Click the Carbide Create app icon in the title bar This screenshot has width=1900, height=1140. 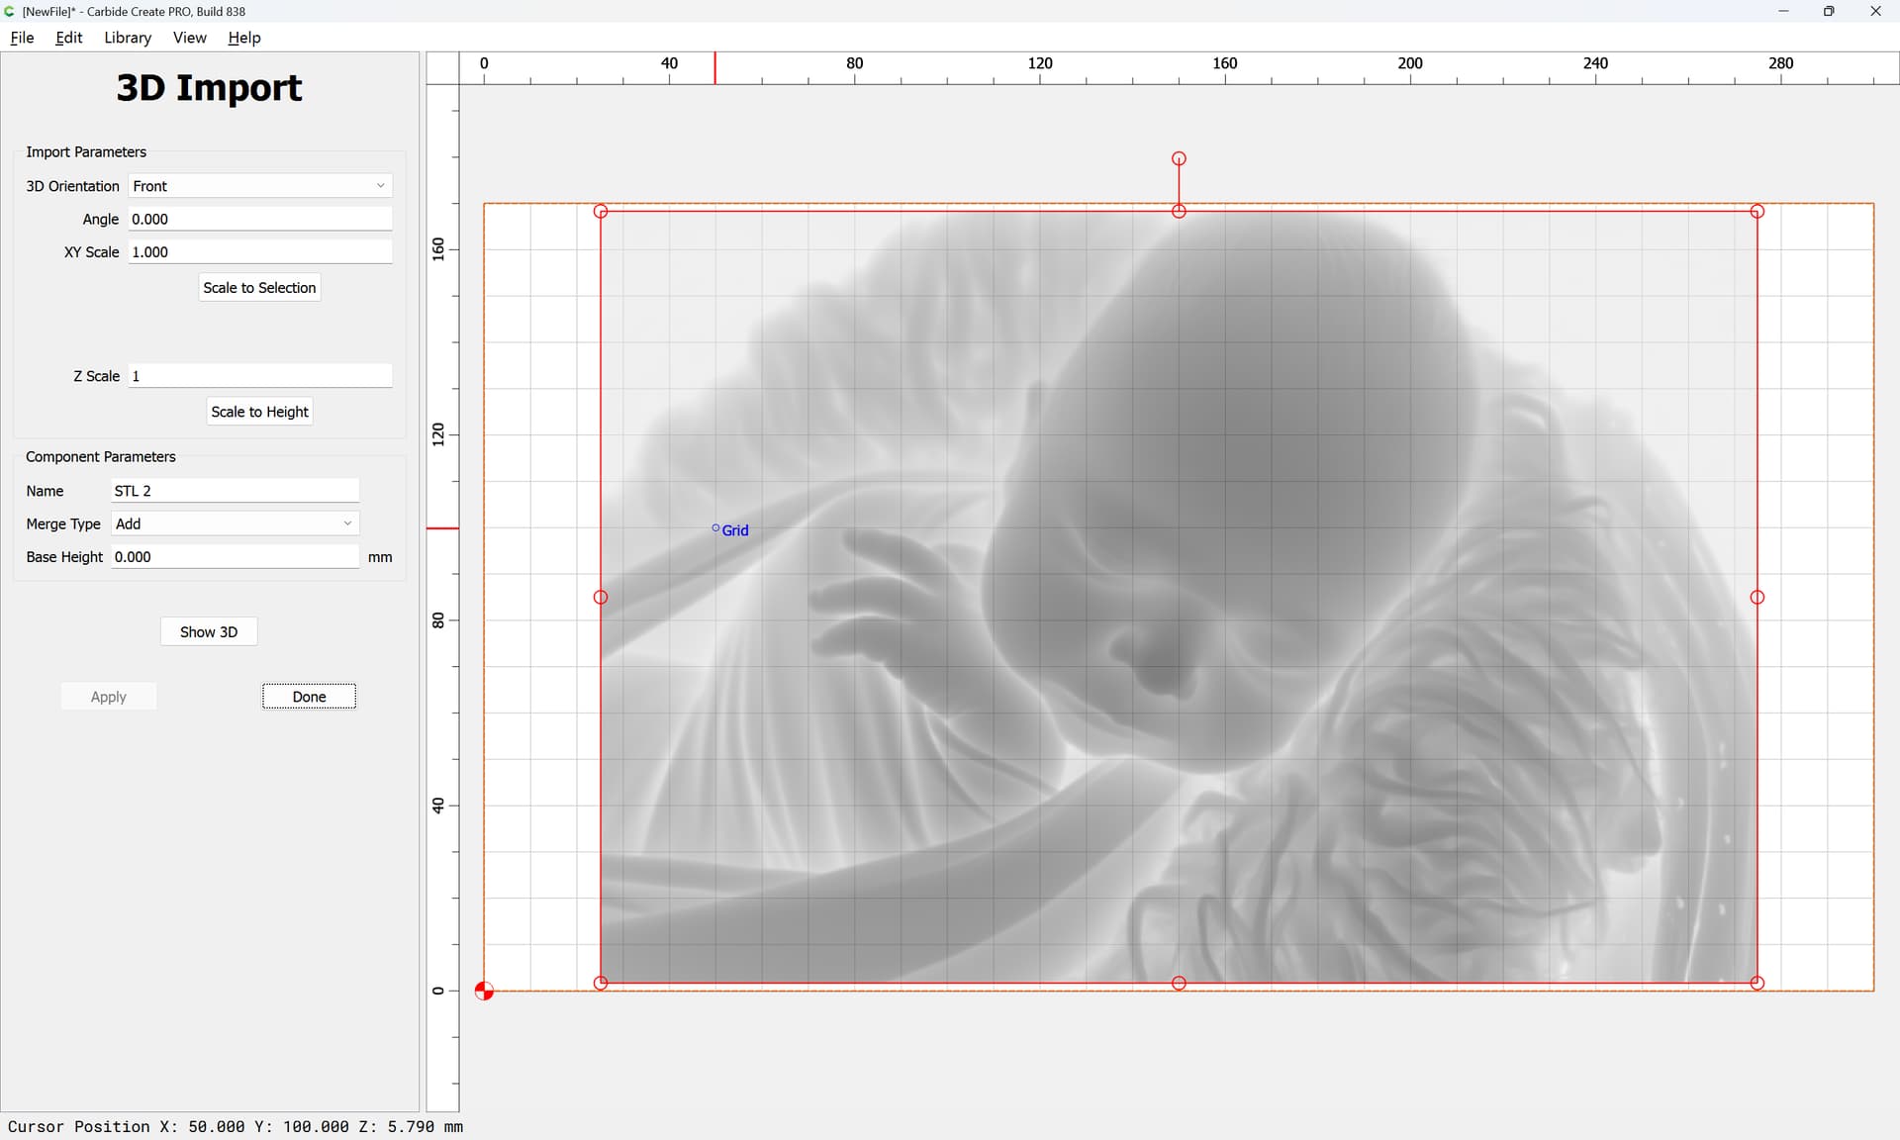tap(10, 11)
